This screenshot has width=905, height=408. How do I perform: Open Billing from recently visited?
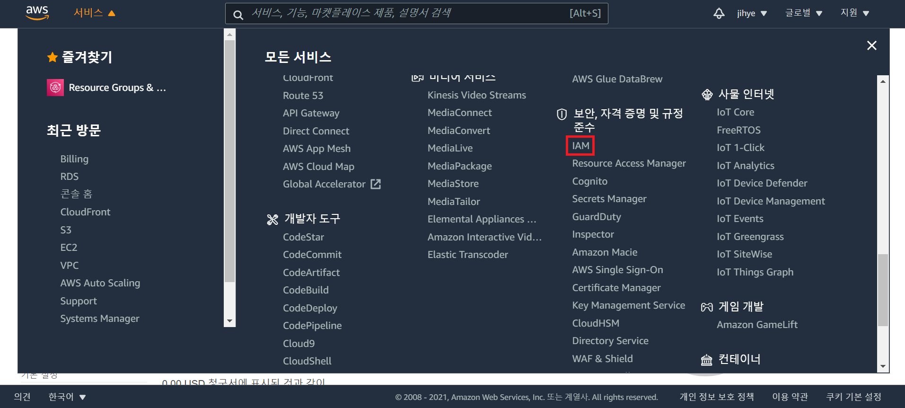74,159
